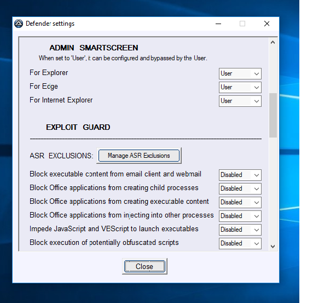This screenshot has width=336, height=303.
Task: Click 'Impede JavaScript and VBScript to launch executables' text
Action: (x=114, y=229)
